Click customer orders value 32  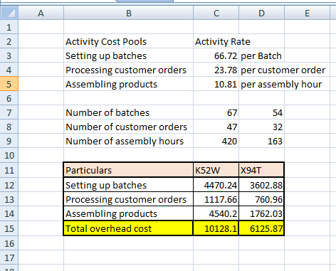click(261, 127)
